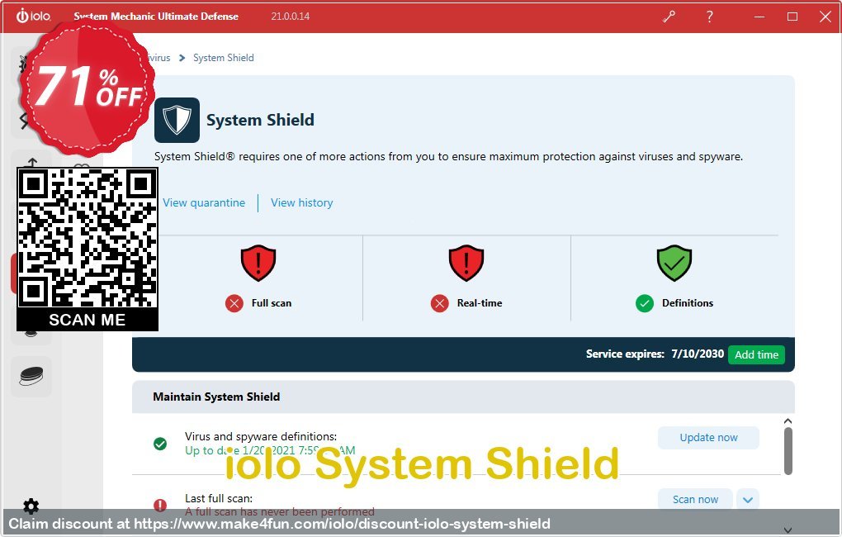
Task: Click the scrollbar down arrow in Maintain list
Action: tap(788, 530)
